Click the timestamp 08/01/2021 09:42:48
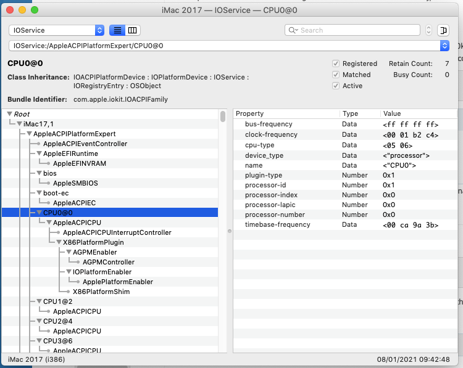Screen dimensions: 463x368 tap(413, 359)
